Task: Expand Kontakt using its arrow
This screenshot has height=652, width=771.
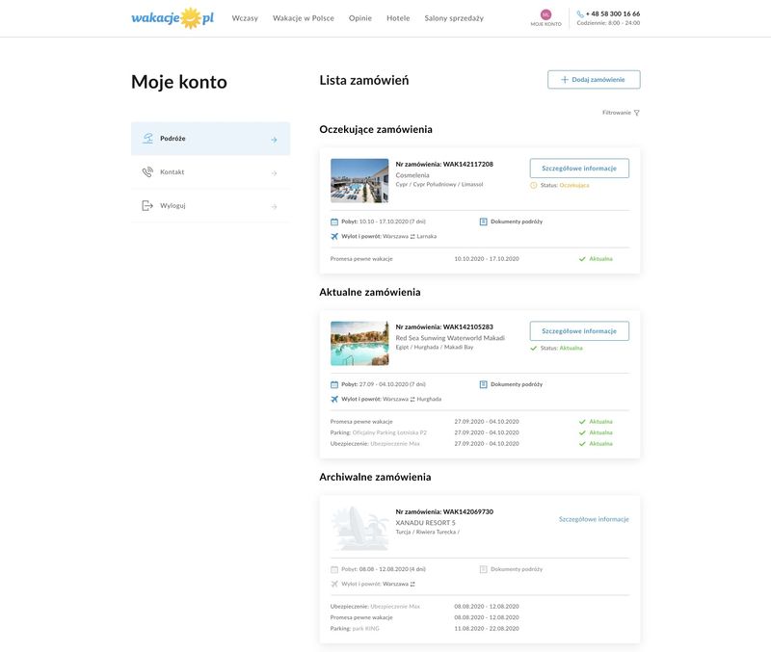Action: pos(274,173)
